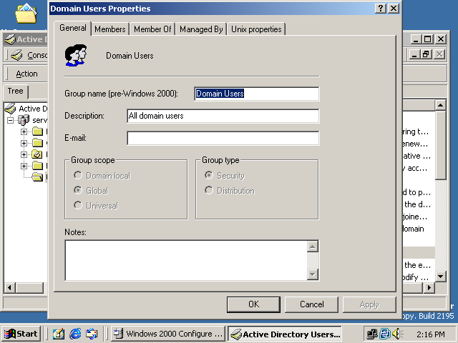Click the Tree tab in Active Directory window
Viewport: 458px width, 343px height.
(16, 91)
